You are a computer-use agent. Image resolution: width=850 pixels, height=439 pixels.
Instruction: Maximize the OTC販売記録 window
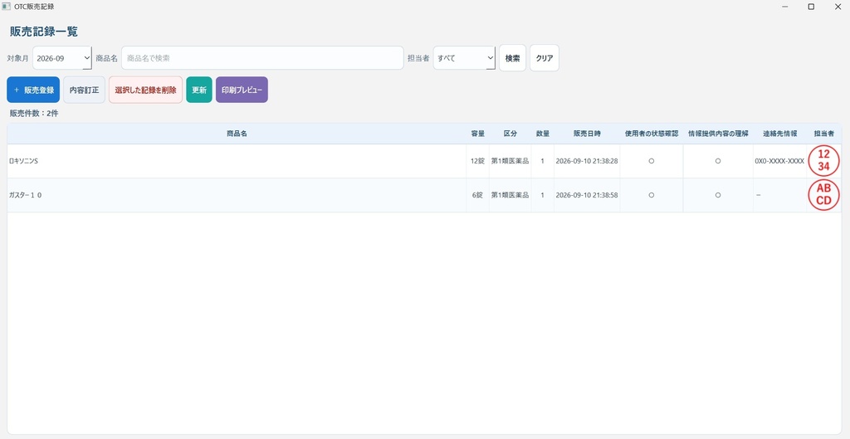[811, 7]
